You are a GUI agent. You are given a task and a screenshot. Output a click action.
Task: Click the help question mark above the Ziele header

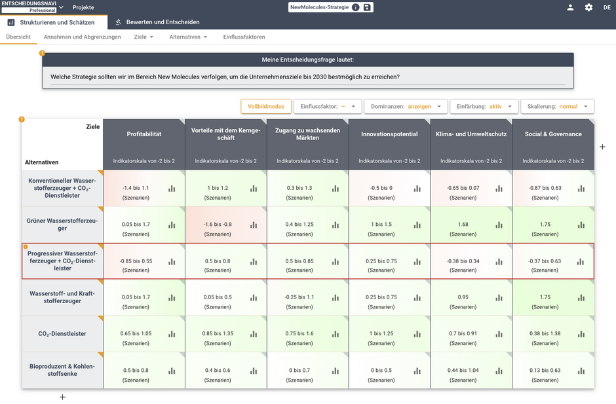click(x=22, y=119)
